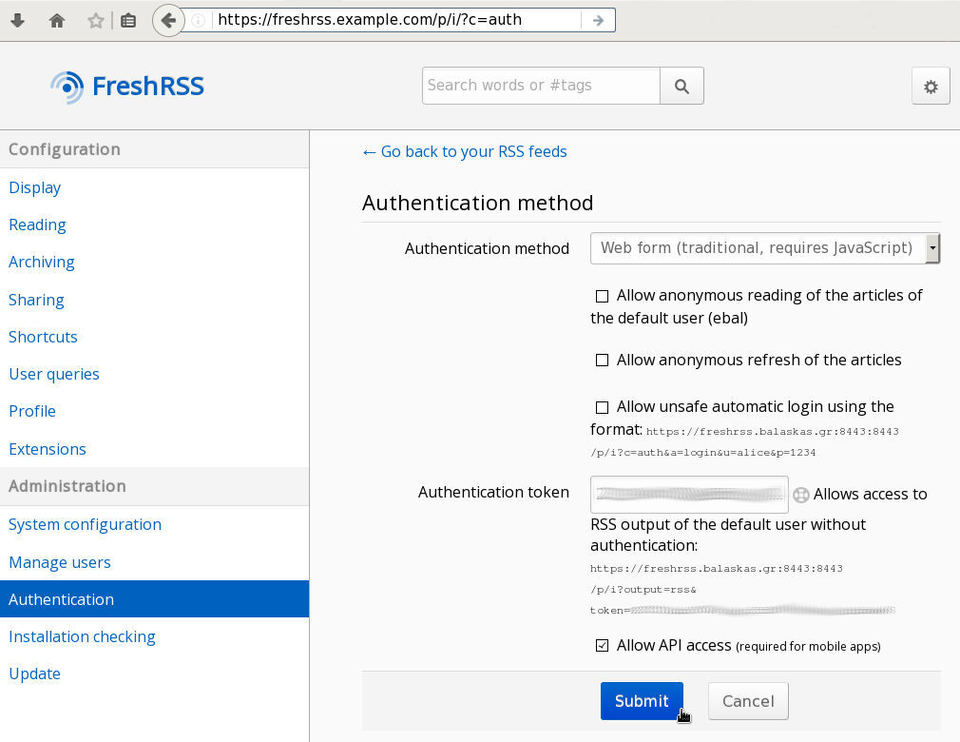
Task: Enable anonymous refresh of the articles
Action: tap(602, 361)
